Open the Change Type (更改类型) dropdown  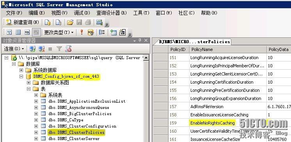pos(59,32)
